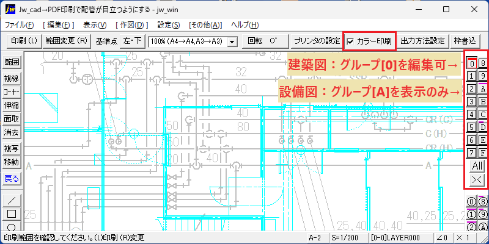Click the 枠書込 button
The height and width of the screenshot is (244, 489).
point(465,41)
